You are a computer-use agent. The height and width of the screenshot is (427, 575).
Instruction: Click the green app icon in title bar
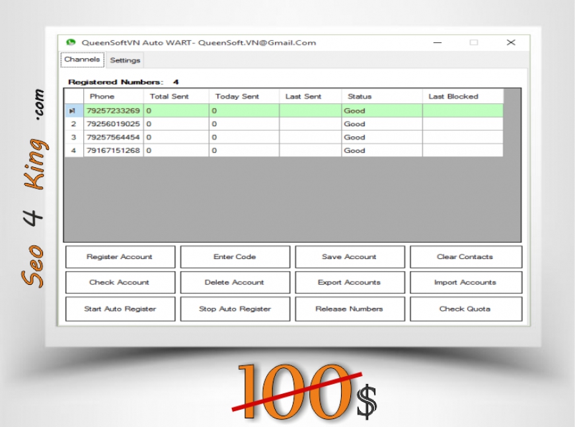pos(71,42)
